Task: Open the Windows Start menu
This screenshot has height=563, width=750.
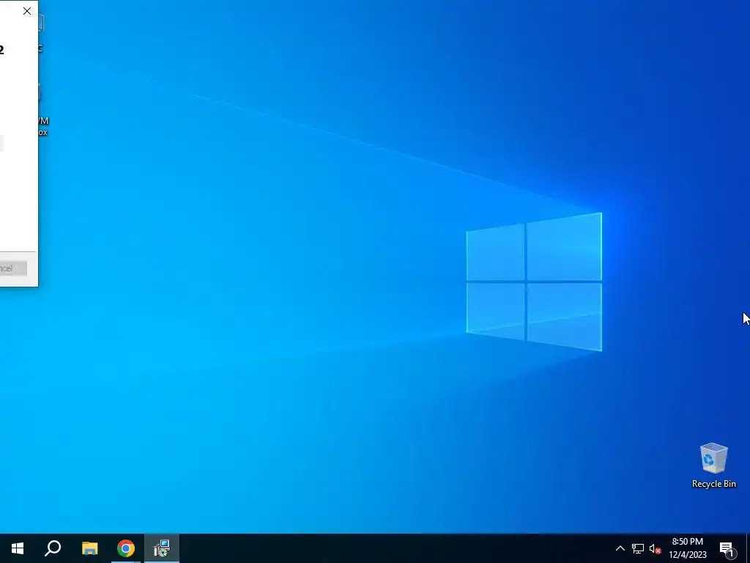Action: pos(18,548)
